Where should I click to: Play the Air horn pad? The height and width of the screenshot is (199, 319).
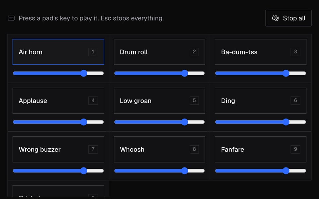point(58,52)
